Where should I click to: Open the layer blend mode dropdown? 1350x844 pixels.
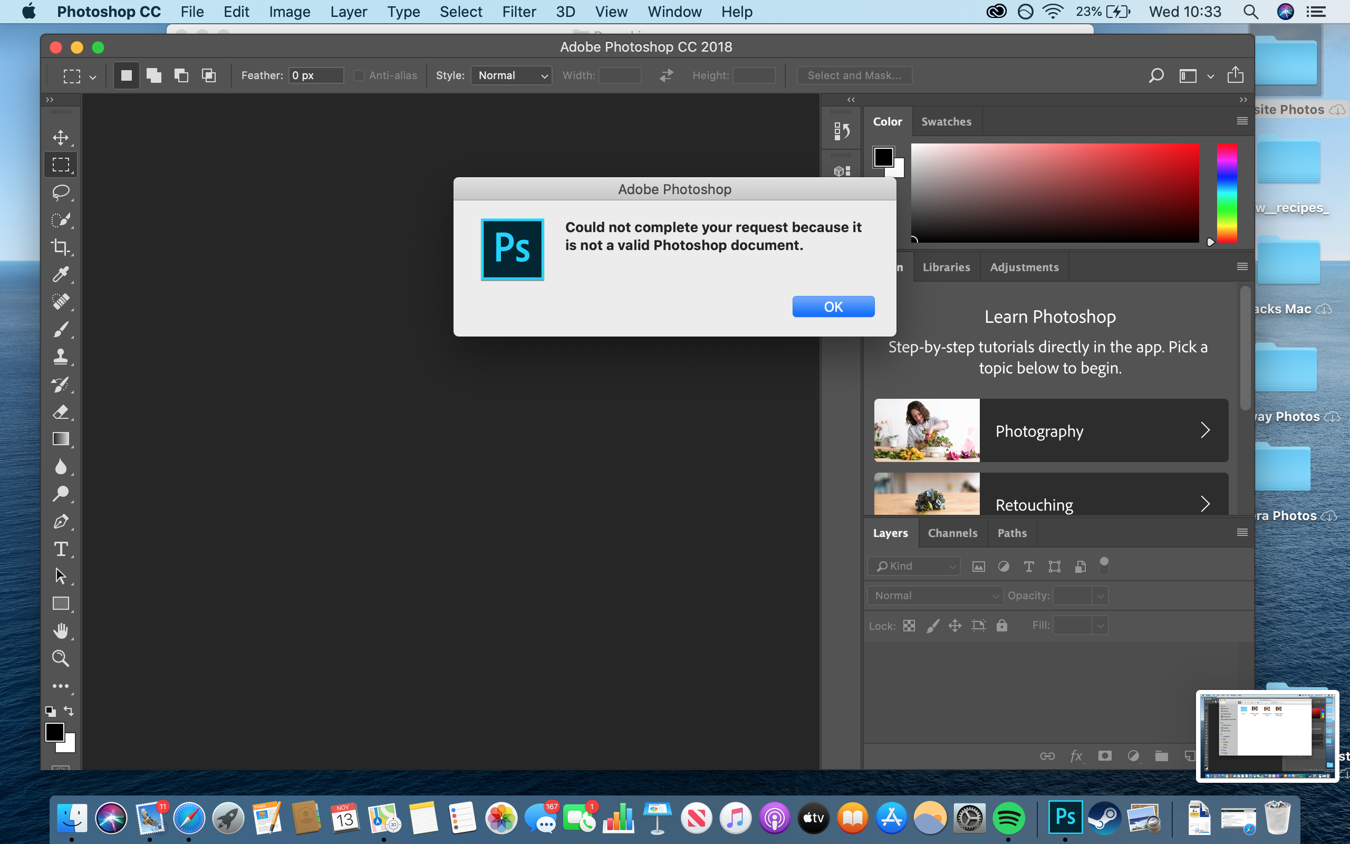[x=934, y=595]
